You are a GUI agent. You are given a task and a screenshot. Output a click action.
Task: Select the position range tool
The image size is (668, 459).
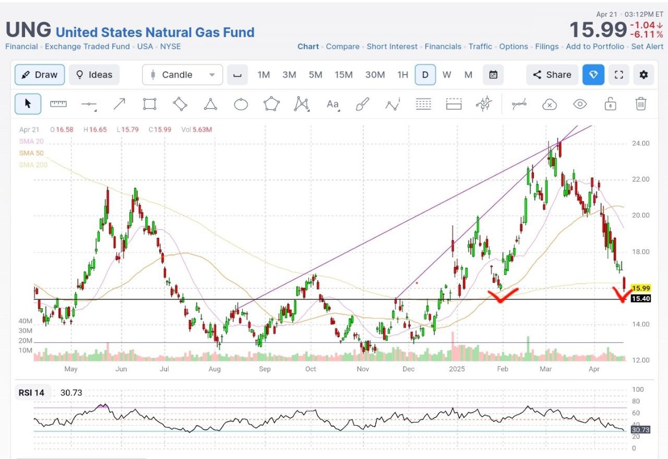454,103
